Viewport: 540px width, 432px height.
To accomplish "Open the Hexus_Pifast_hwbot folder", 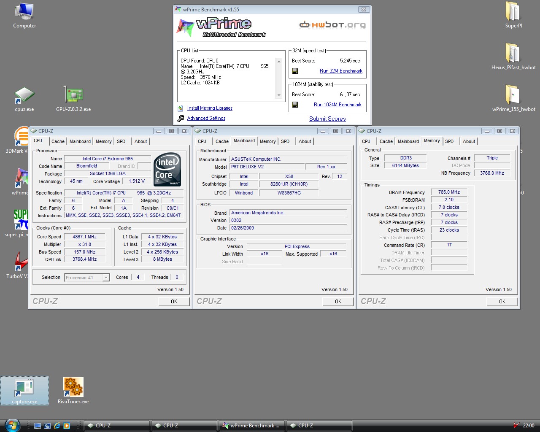I will [x=513, y=57].
